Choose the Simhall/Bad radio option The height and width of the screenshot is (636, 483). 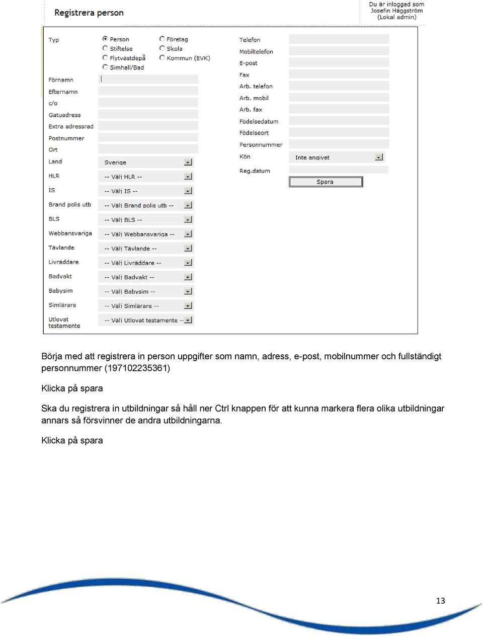click(x=105, y=67)
